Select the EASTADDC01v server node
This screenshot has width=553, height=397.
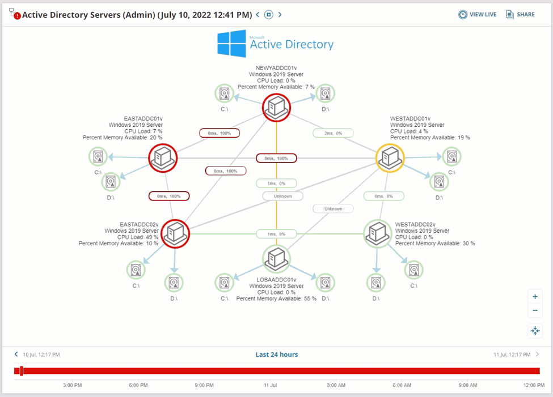[x=163, y=158]
